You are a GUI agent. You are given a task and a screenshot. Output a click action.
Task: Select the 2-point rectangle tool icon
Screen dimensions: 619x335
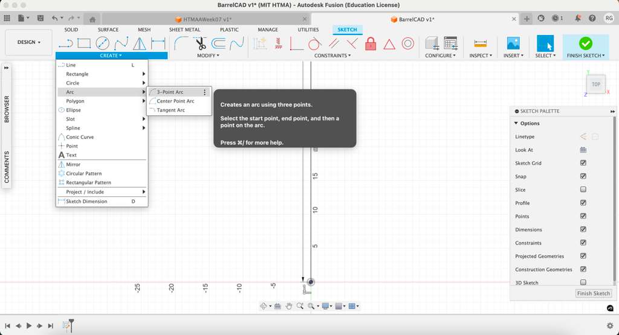pos(84,43)
